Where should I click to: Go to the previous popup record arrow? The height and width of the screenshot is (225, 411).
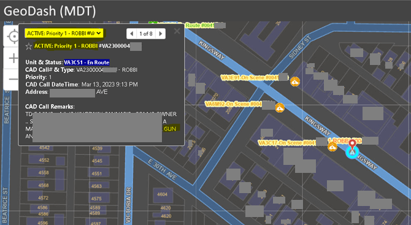132,34
